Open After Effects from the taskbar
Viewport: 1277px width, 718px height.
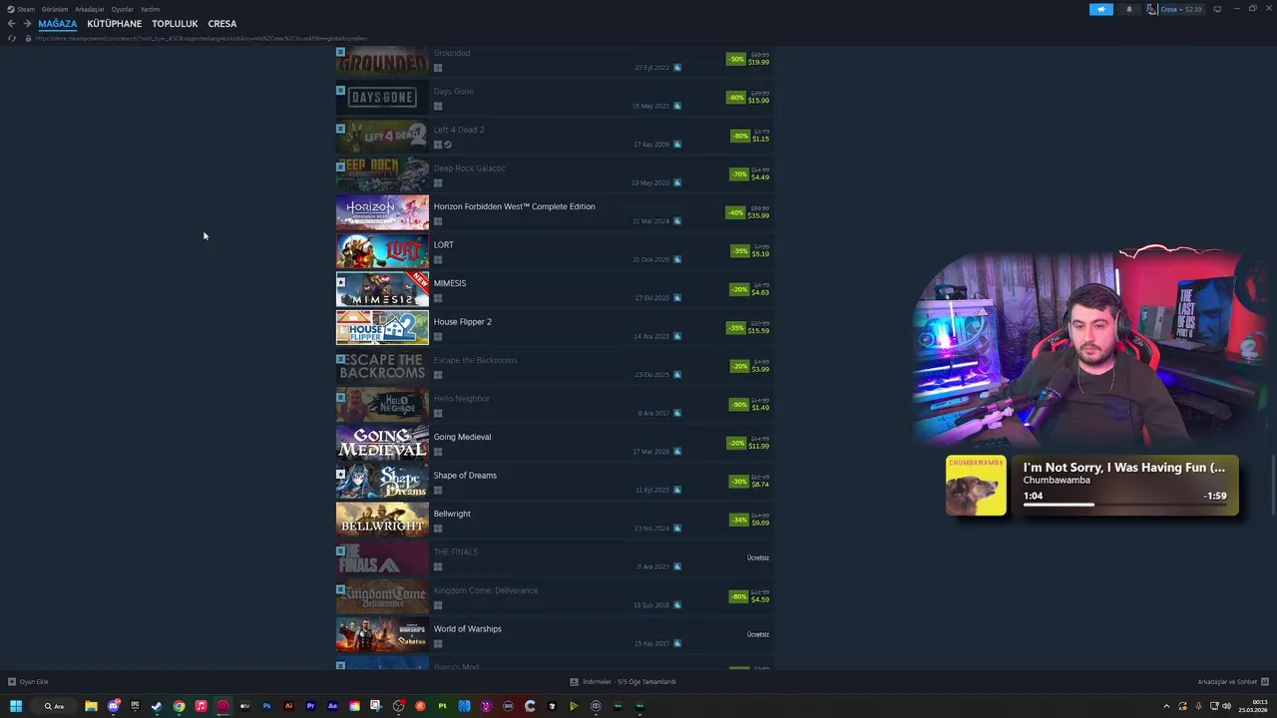332,706
